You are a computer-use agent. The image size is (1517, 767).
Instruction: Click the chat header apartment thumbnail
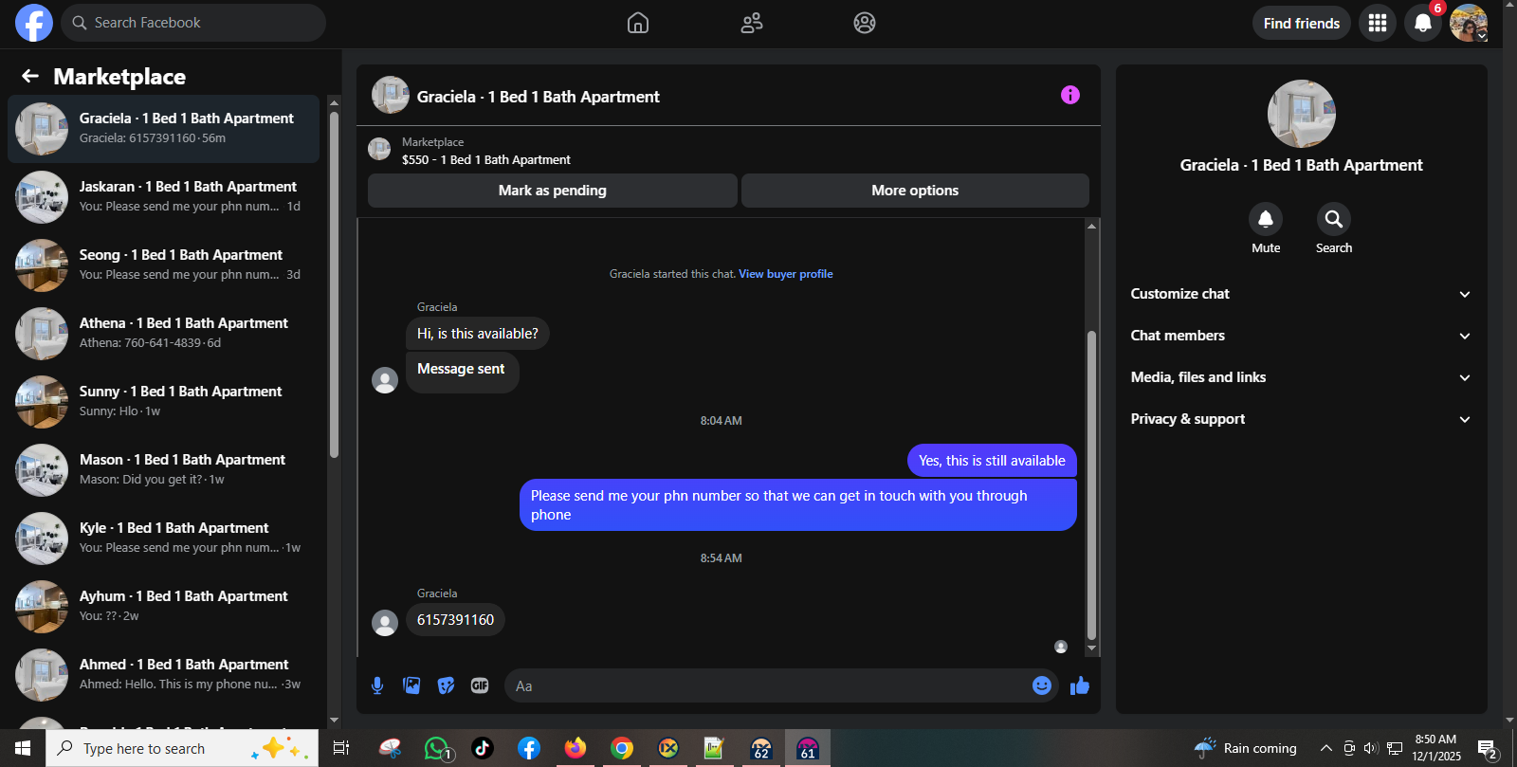391,95
